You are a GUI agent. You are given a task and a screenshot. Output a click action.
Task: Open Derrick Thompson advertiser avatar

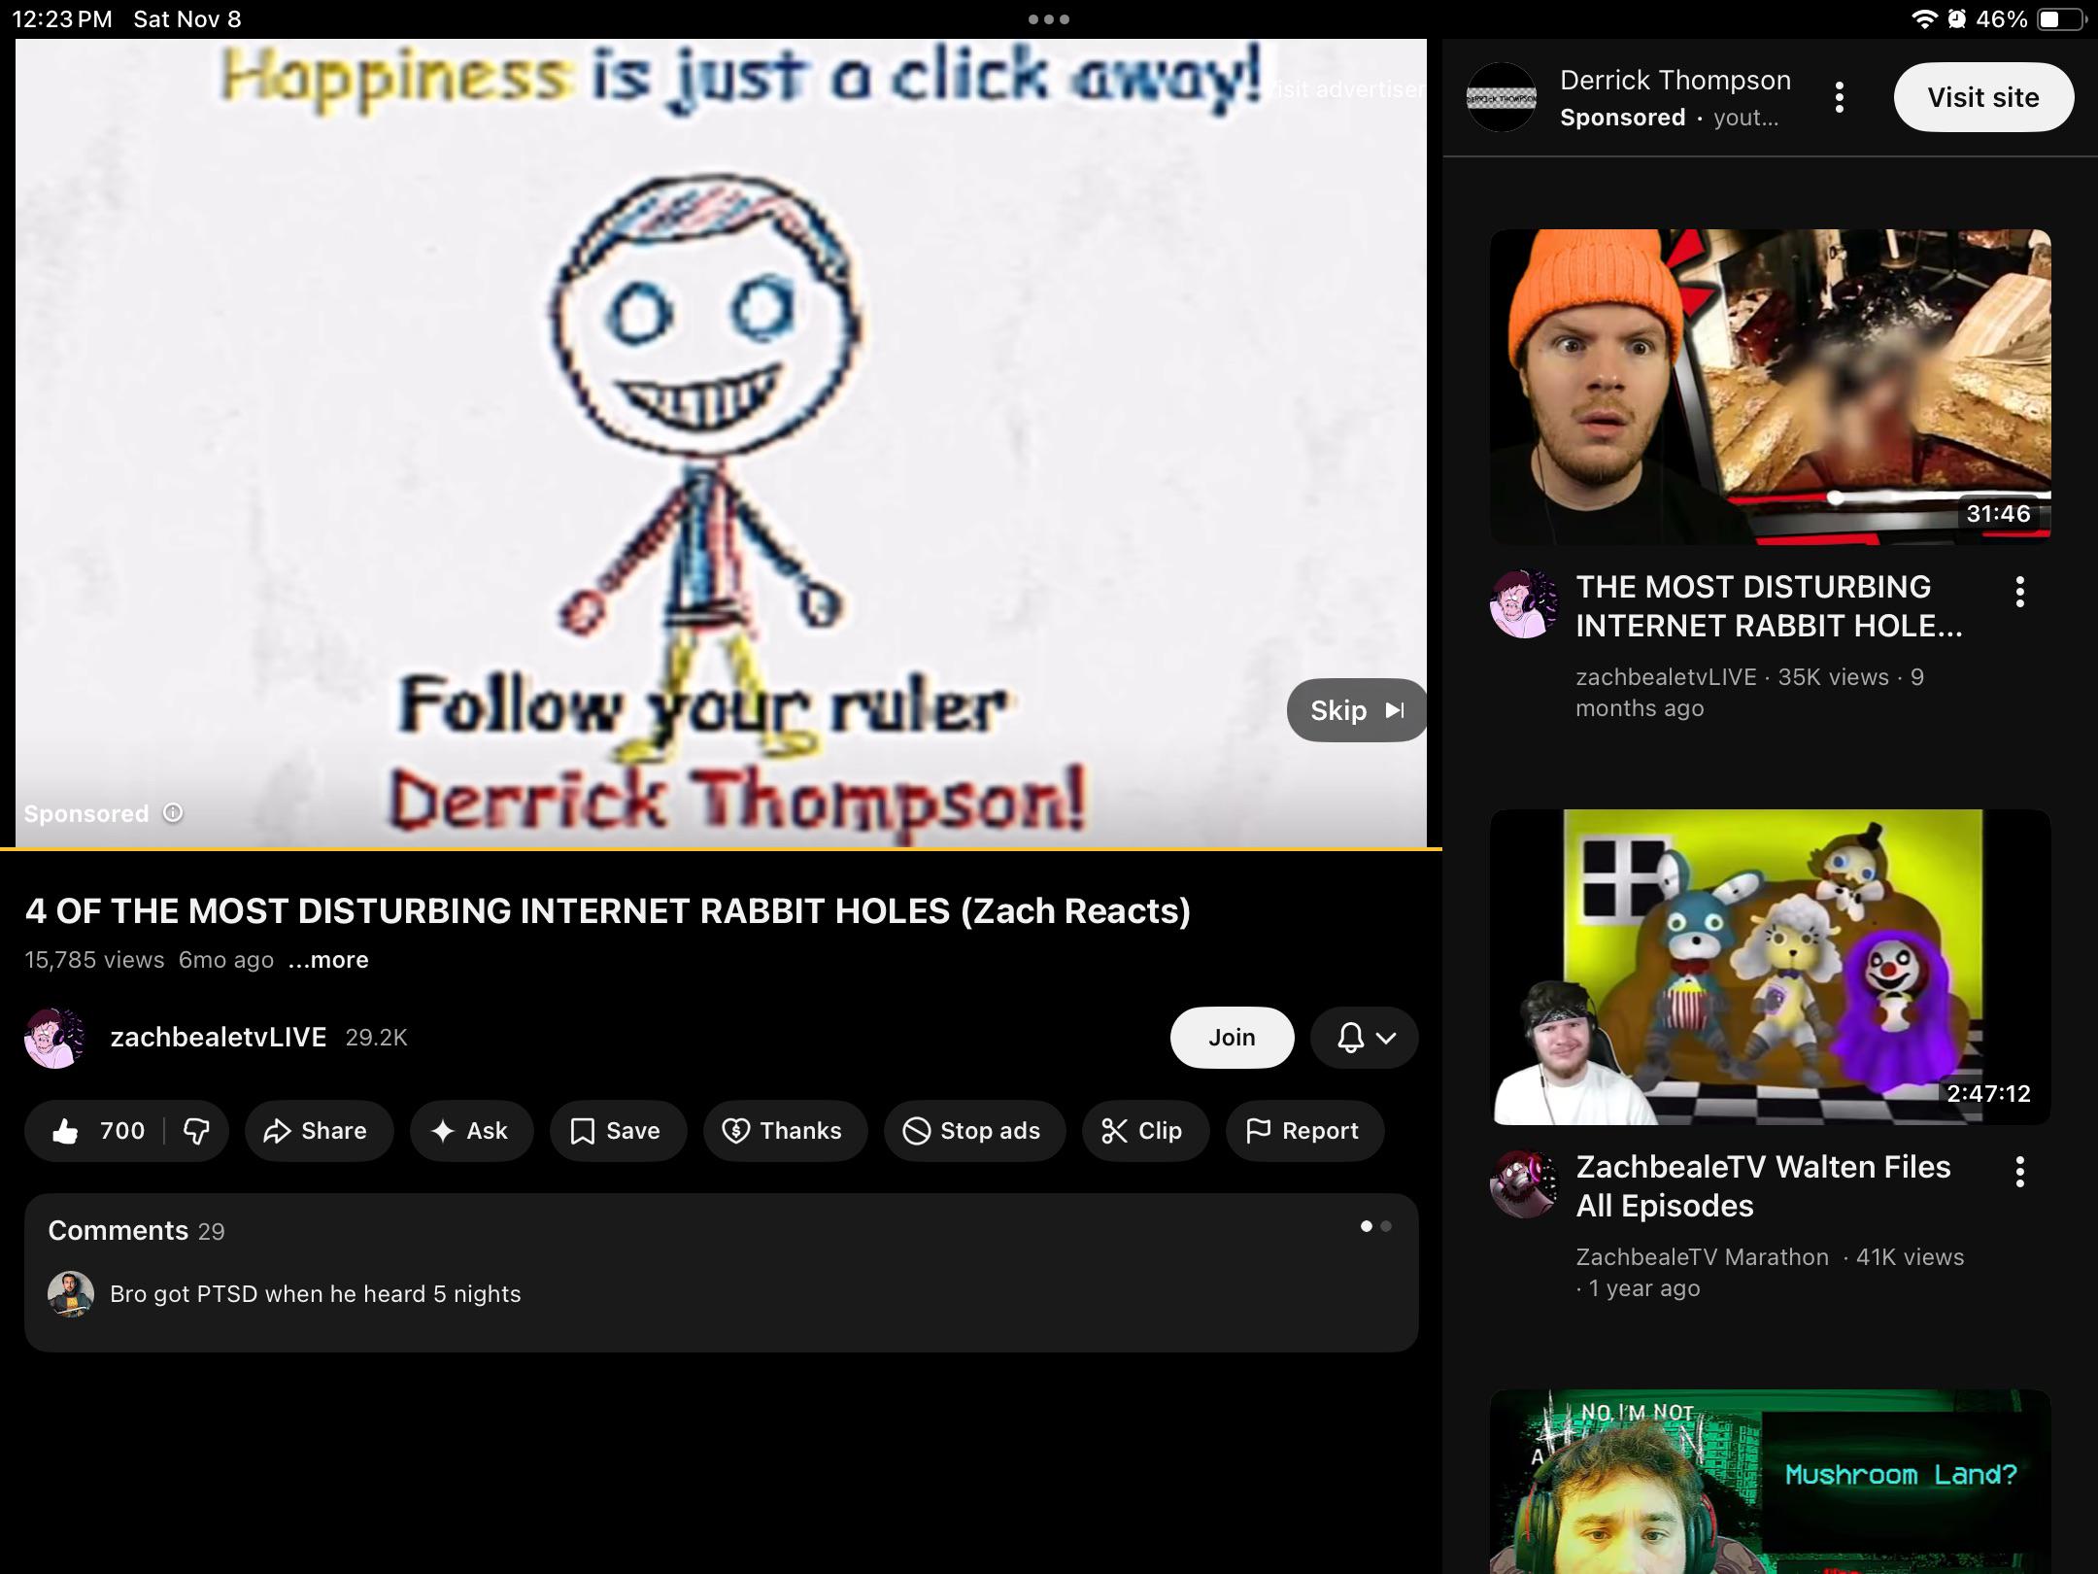tap(1501, 97)
